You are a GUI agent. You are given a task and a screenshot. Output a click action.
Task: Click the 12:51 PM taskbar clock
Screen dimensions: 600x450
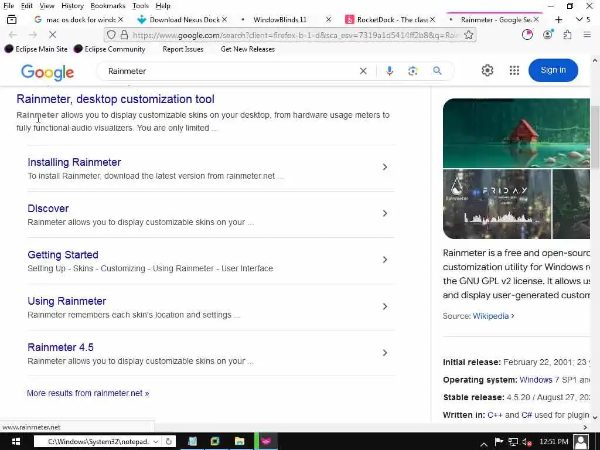tap(554, 442)
